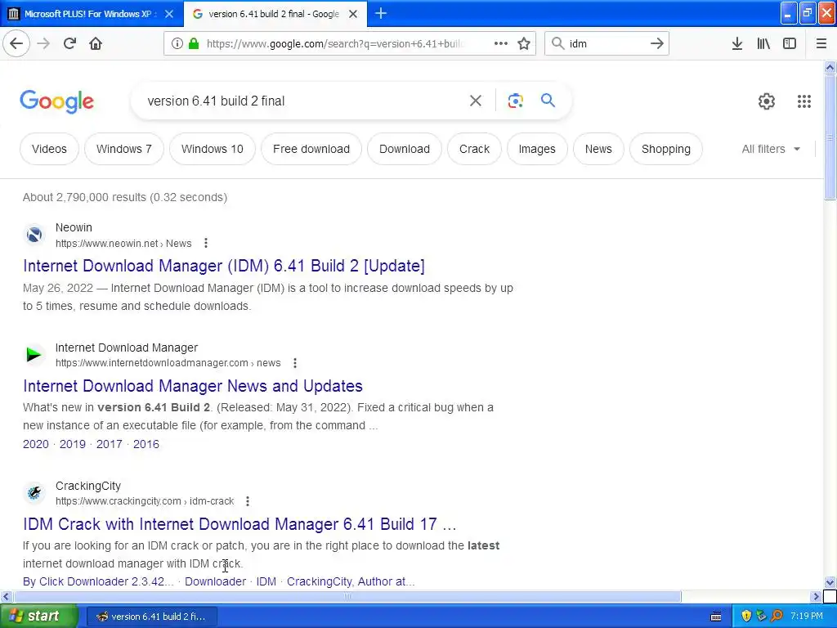The image size is (837, 628).
Task: Open the on-screen keyboard taskbar icon
Action: coord(716,617)
